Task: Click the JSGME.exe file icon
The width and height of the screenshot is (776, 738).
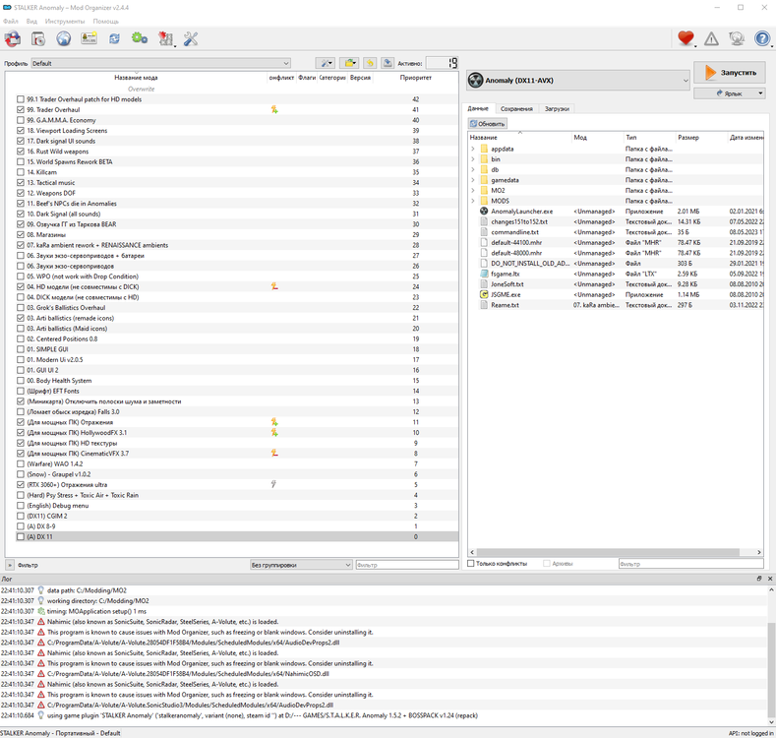Action: point(484,294)
